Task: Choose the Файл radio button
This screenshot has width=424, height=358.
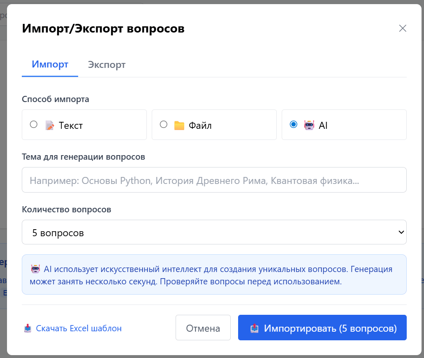Action: (164, 124)
